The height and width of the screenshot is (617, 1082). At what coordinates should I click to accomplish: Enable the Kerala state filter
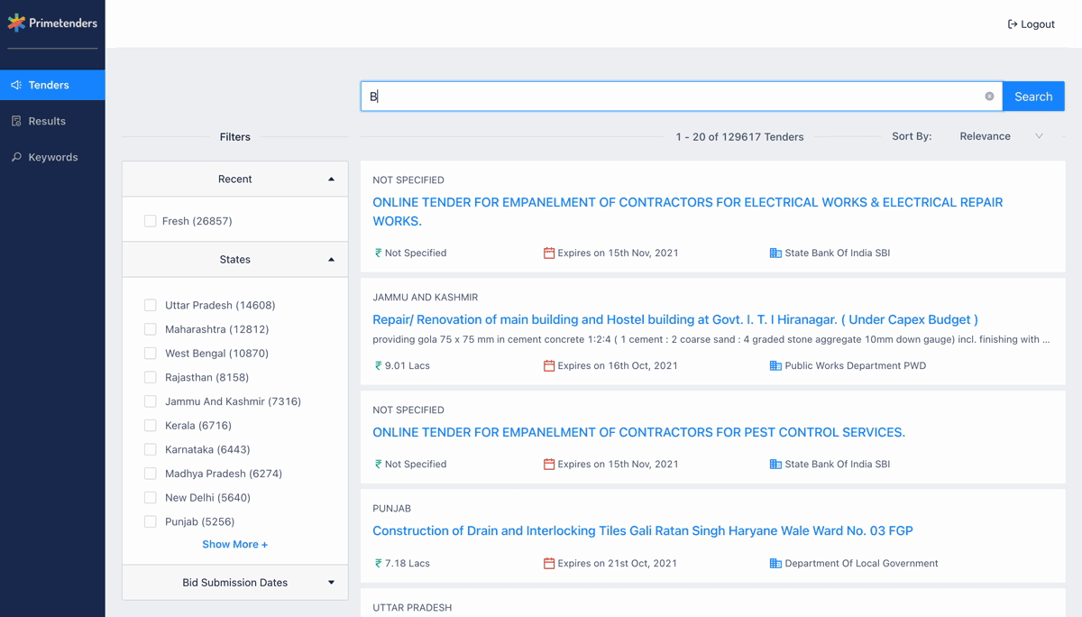click(x=151, y=426)
